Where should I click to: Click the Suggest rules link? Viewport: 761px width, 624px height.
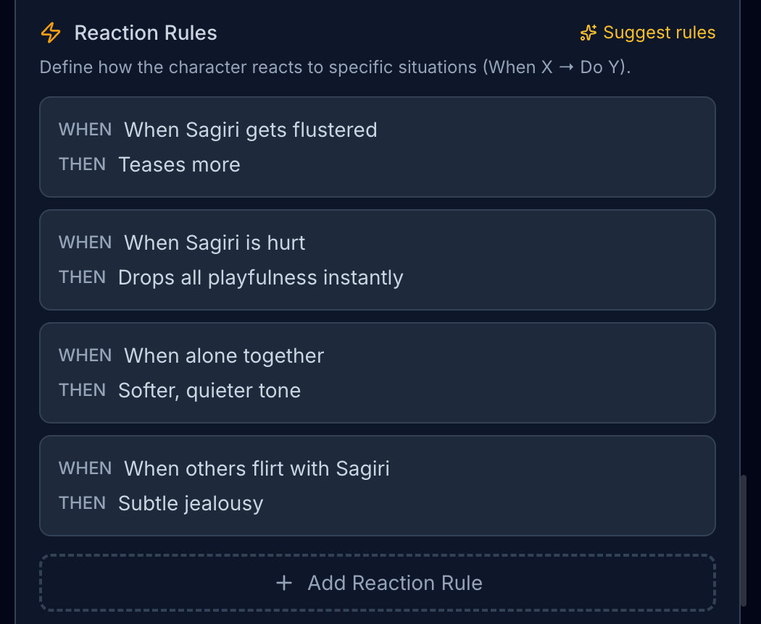coord(658,33)
